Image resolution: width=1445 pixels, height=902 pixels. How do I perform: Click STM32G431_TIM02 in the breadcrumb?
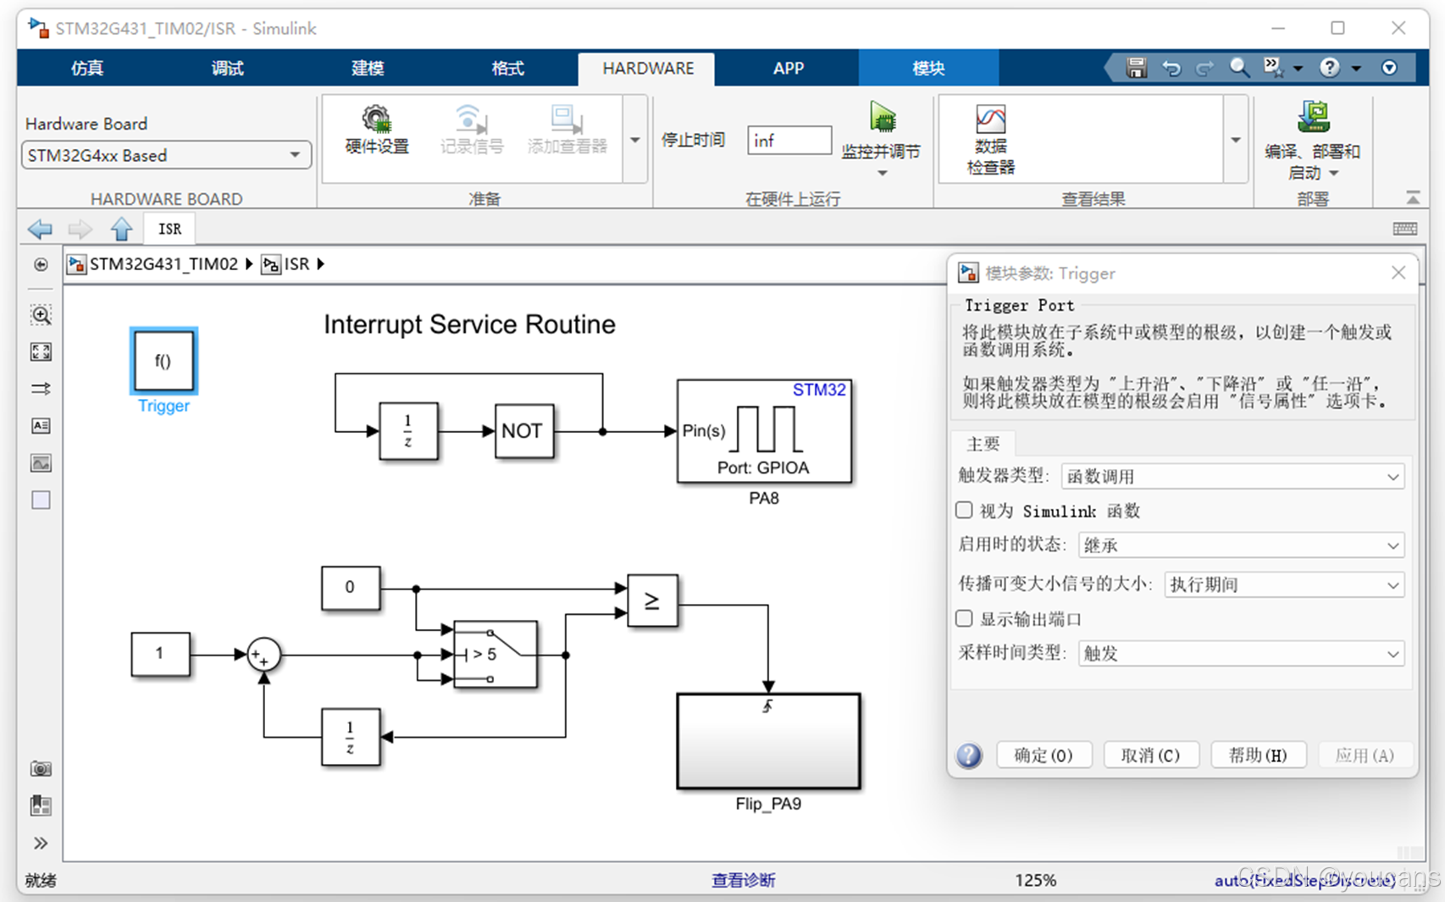pos(163,264)
